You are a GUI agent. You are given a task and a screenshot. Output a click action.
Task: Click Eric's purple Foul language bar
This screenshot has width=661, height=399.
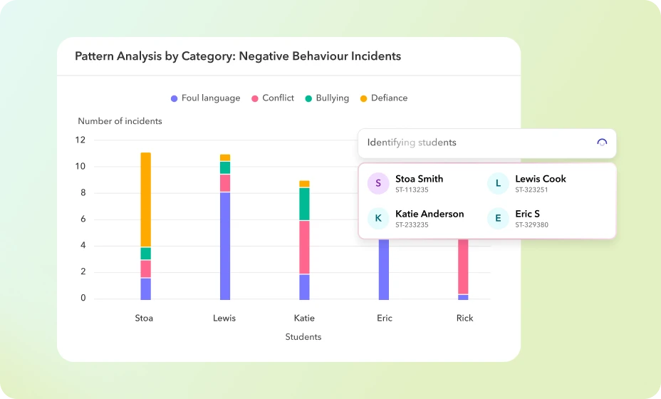tap(384, 269)
